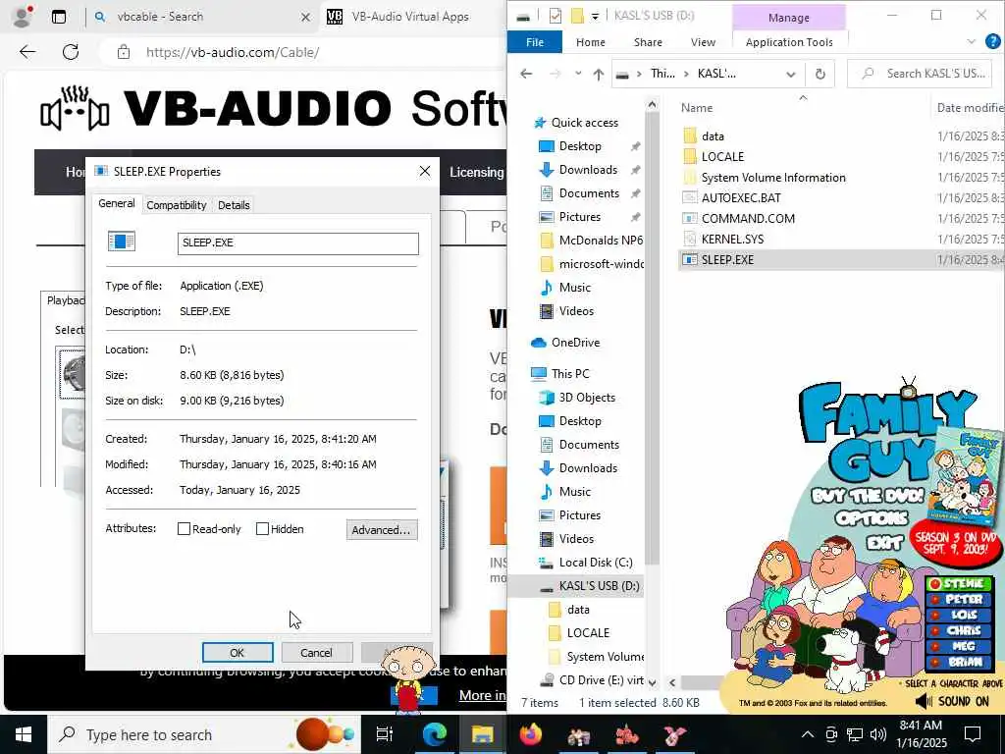Open the network tray icon

855,734
